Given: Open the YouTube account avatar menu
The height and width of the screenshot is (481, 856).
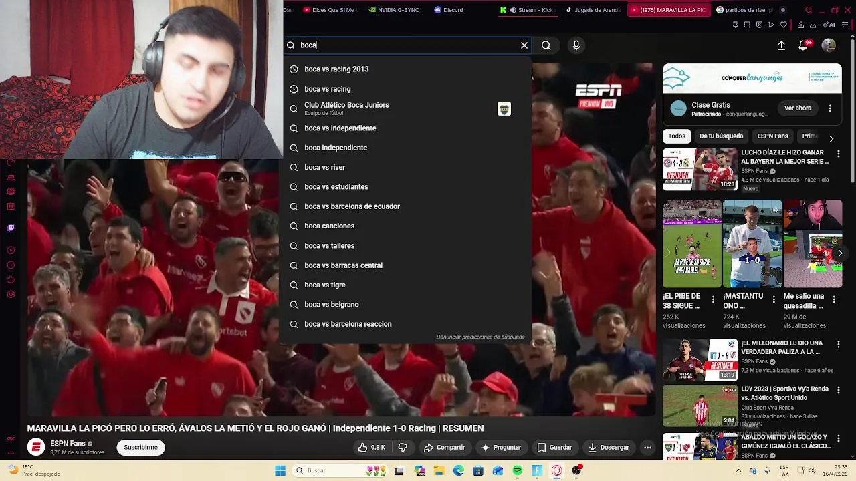Looking at the screenshot, I should pos(829,45).
